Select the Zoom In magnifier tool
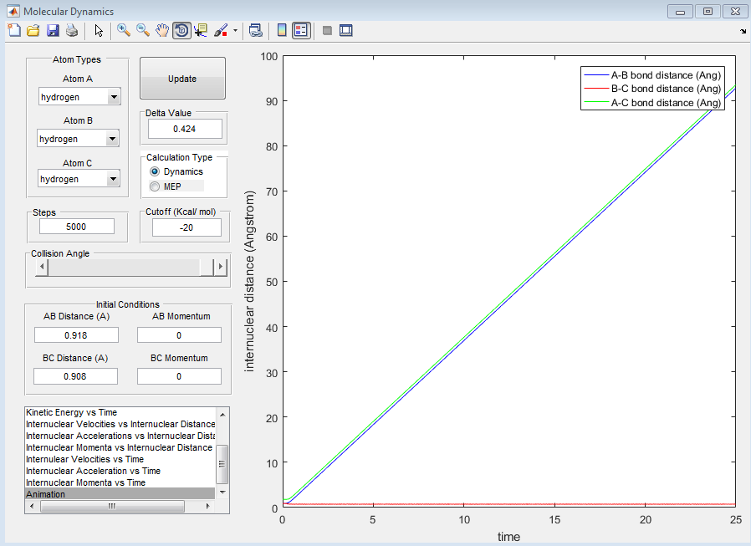This screenshot has height=546, width=751. point(124,31)
